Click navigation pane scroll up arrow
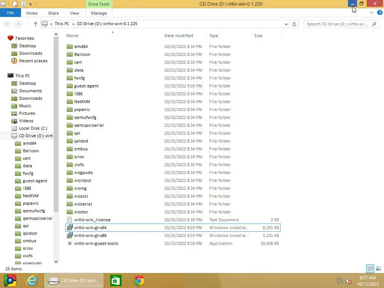Screen dimensions: 384x288 pyautogui.click(x=56, y=34)
